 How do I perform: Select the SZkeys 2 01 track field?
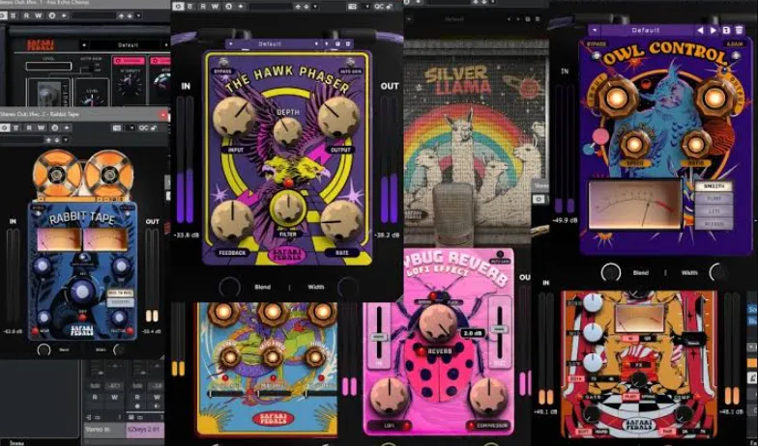point(145,429)
